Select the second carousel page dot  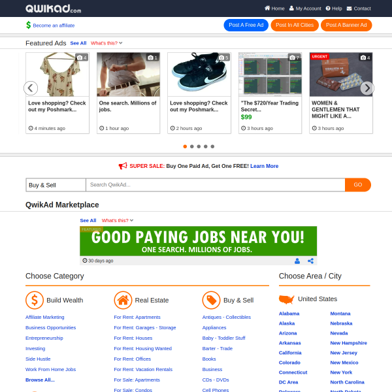(x=191, y=146)
